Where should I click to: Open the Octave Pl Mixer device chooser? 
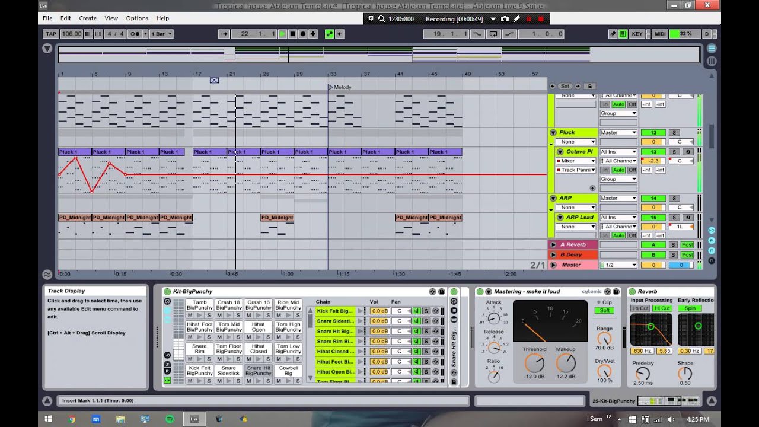click(576, 161)
